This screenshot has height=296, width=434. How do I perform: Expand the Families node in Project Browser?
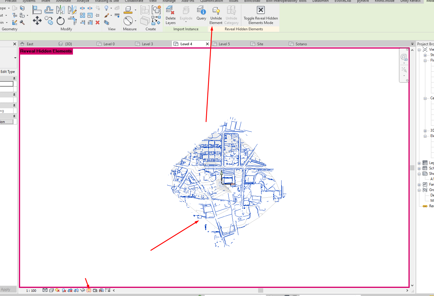(419, 185)
